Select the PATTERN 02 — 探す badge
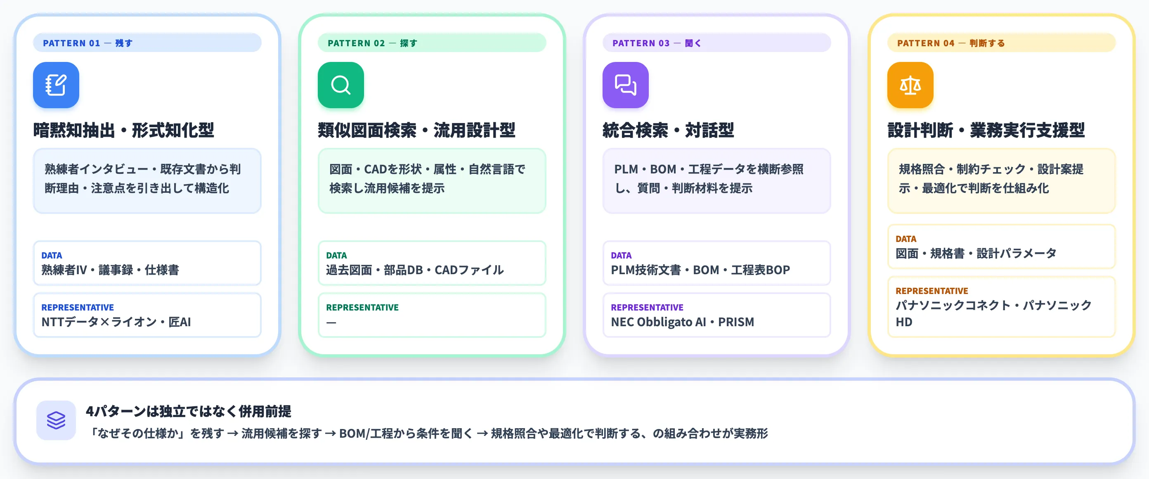This screenshot has width=1149, height=479. point(432,43)
